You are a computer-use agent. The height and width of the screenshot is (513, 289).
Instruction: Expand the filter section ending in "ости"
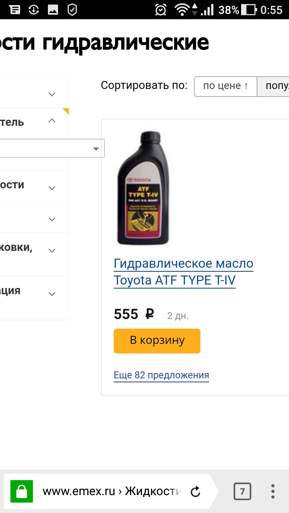52,188
